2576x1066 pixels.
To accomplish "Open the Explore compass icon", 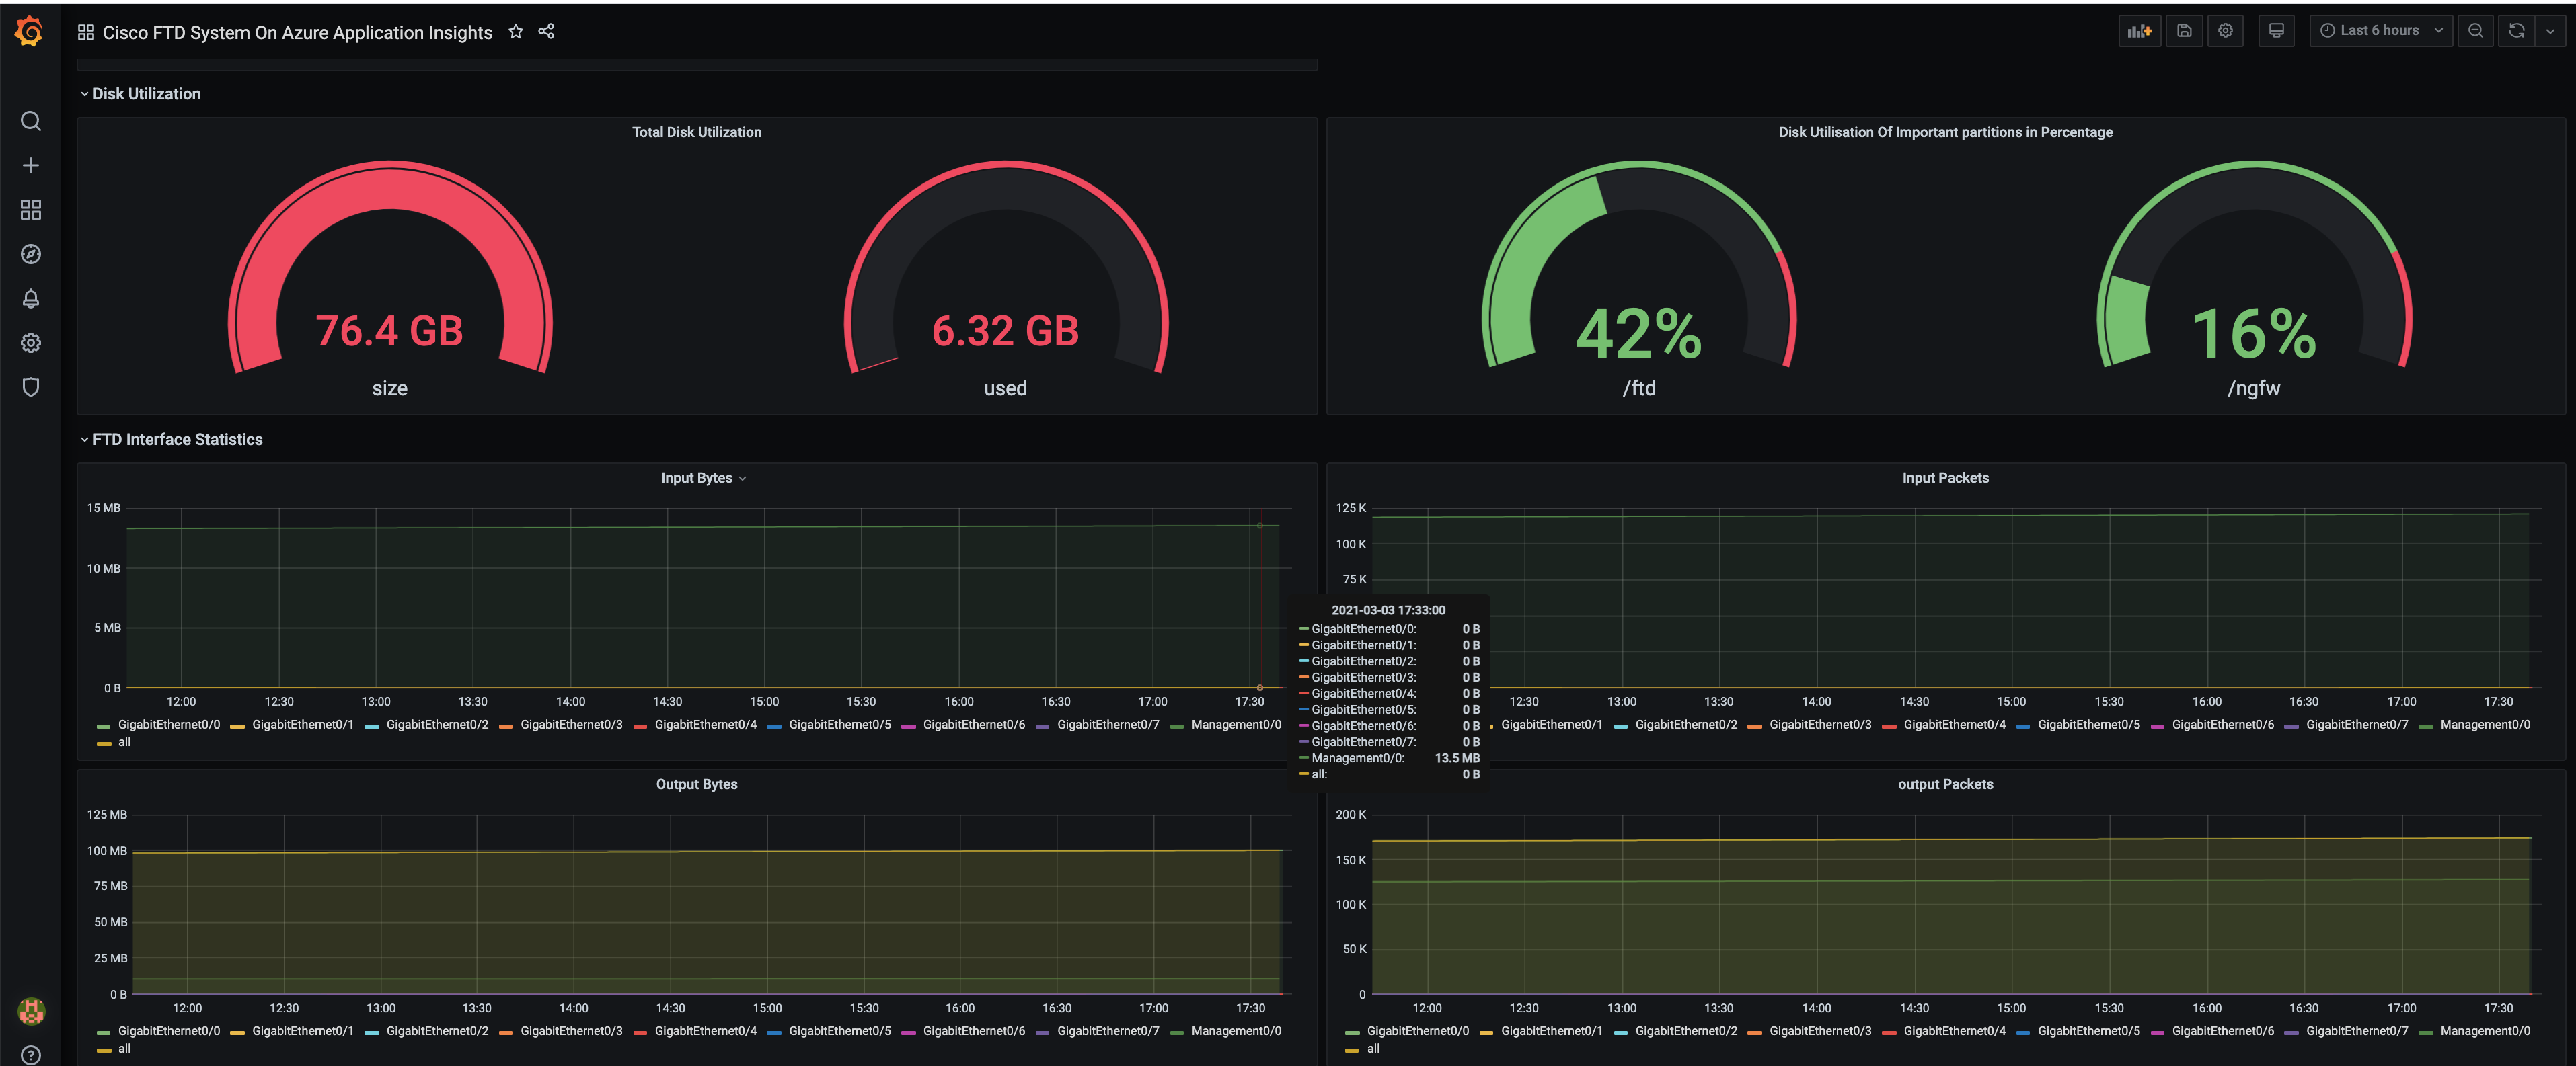I will pyautogui.click(x=31, y=254).
